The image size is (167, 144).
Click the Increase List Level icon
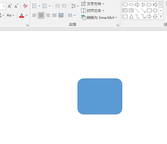click(x=64, y=6)
